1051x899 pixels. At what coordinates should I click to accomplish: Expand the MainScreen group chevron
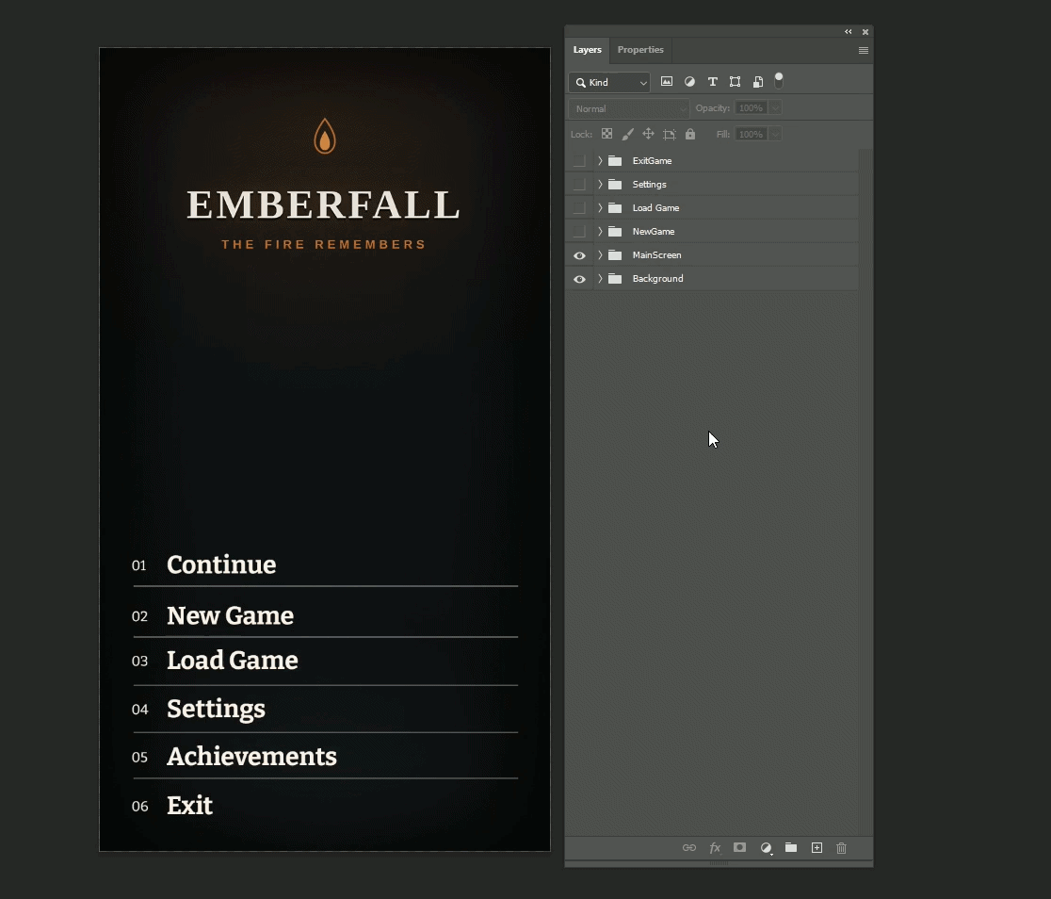click(600, 255)
